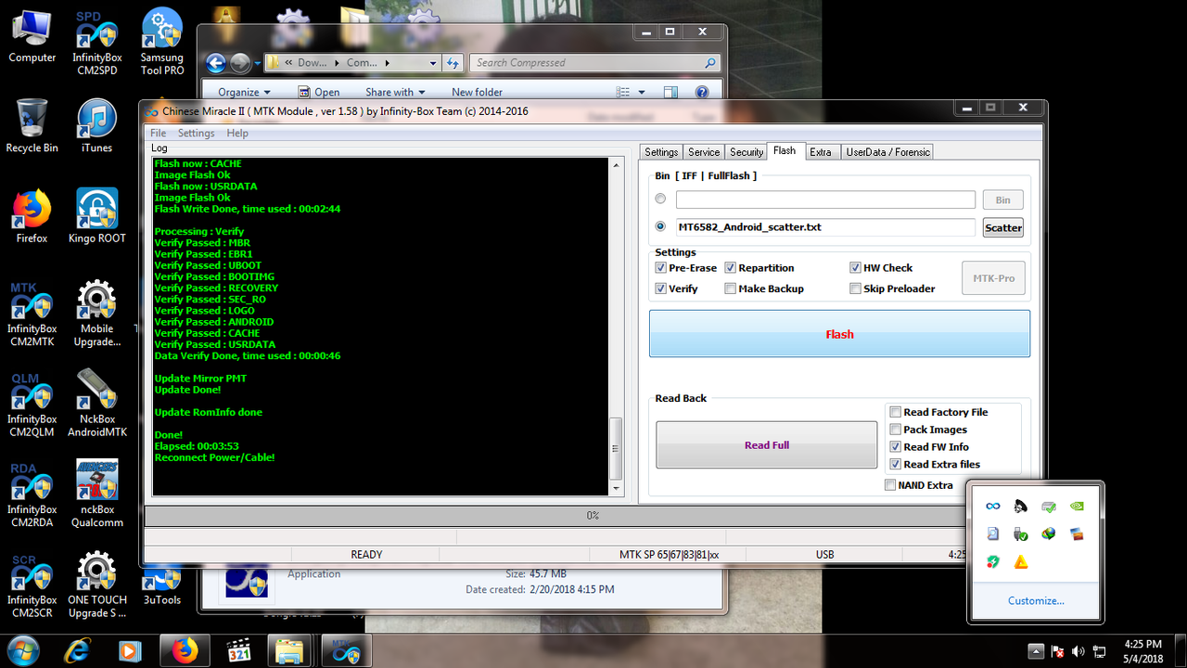The width and height of the screenshot is (1187, 668).
Task: Open the Settings menu in Chinese Miracle
Action: [197, 133]
